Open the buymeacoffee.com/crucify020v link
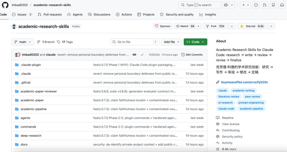Viewport: 287px width, 152px height. click(x=244, y=82)
